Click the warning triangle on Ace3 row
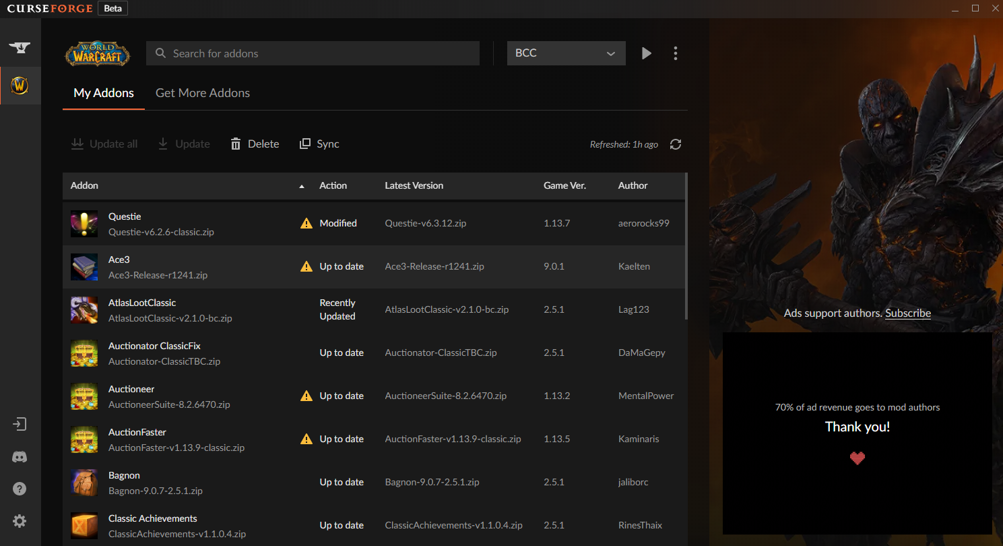This screenshot has height=546, width=1003. click(x=306, y=266)
